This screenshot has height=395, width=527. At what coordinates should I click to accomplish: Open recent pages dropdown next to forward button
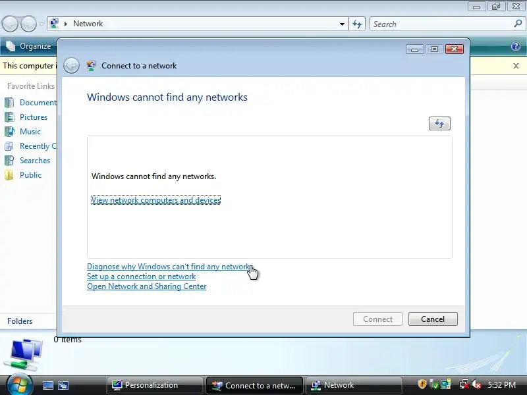click(x=42, y=24)
